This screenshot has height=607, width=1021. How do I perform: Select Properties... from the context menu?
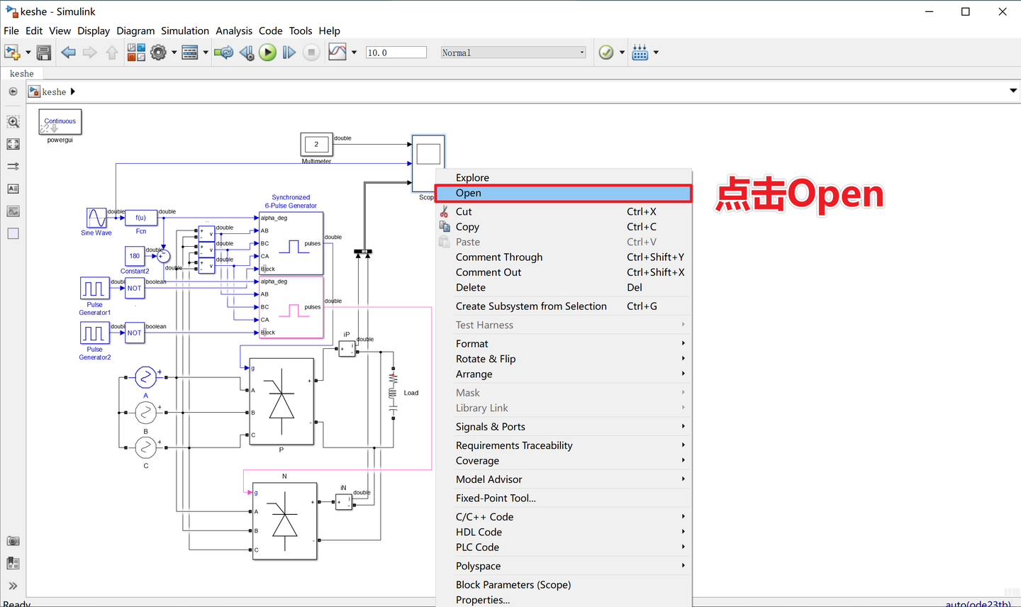click(483, 599)
